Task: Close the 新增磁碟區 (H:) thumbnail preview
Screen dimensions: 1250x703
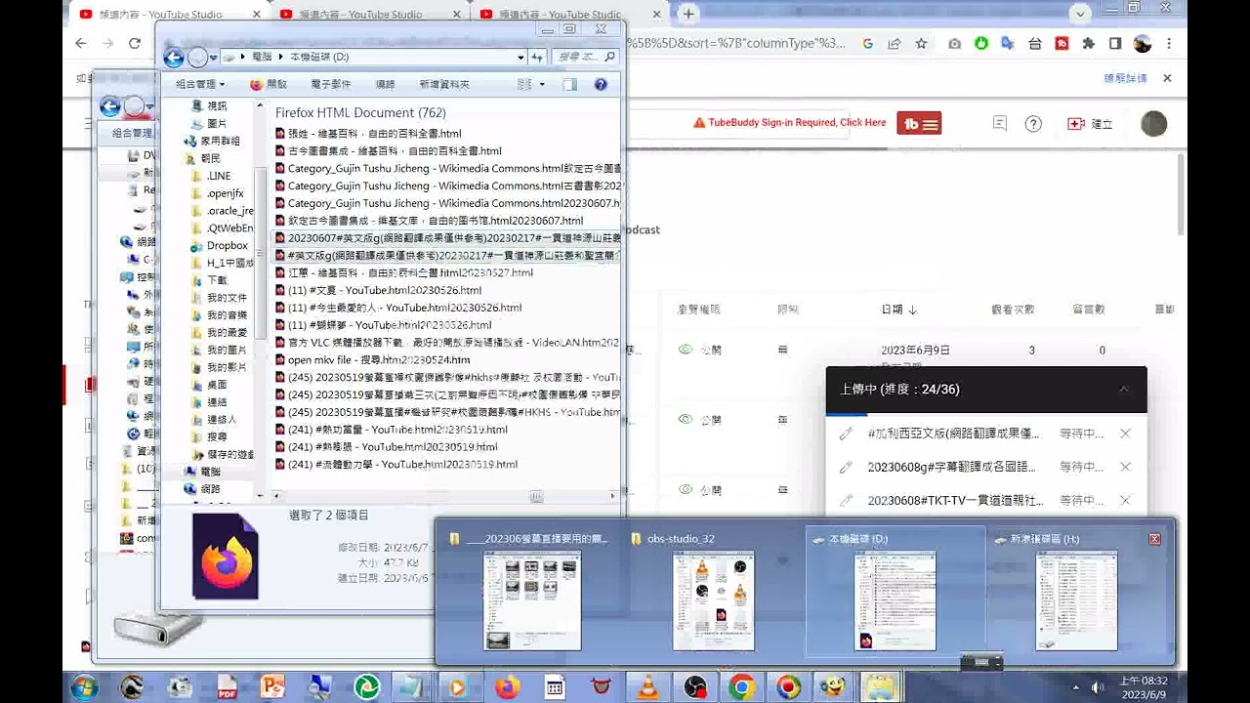Action: click(x=1154, y=539)
